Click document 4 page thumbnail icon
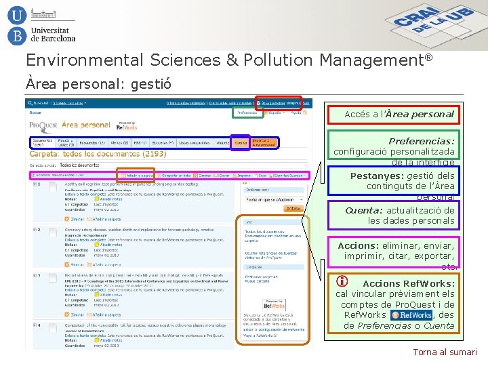488x366 pixels. [x=53, y=327]
